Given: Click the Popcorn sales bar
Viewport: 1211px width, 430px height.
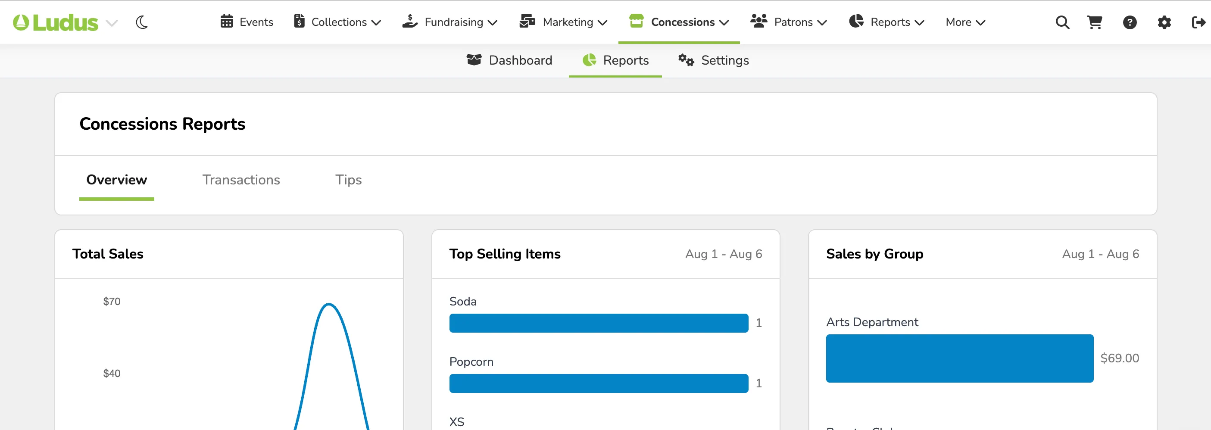Looking at the screenshot, I should point(599,383).
